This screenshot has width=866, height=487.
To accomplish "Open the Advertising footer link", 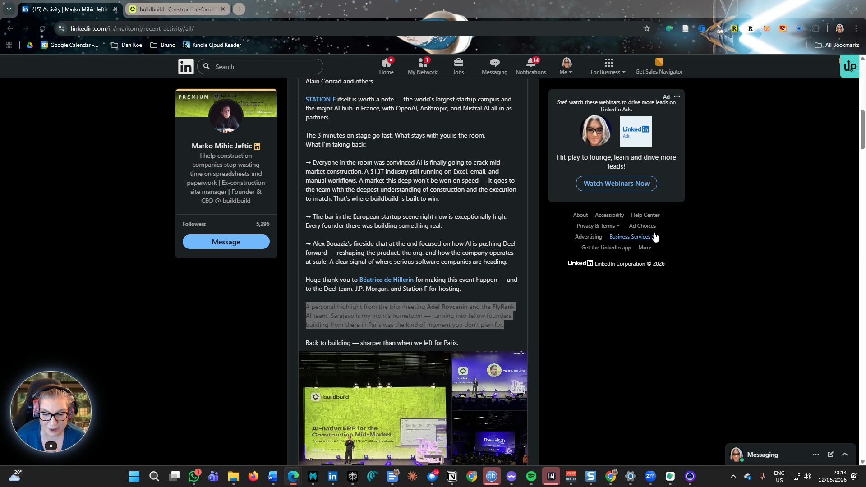I will click(588, 237).
